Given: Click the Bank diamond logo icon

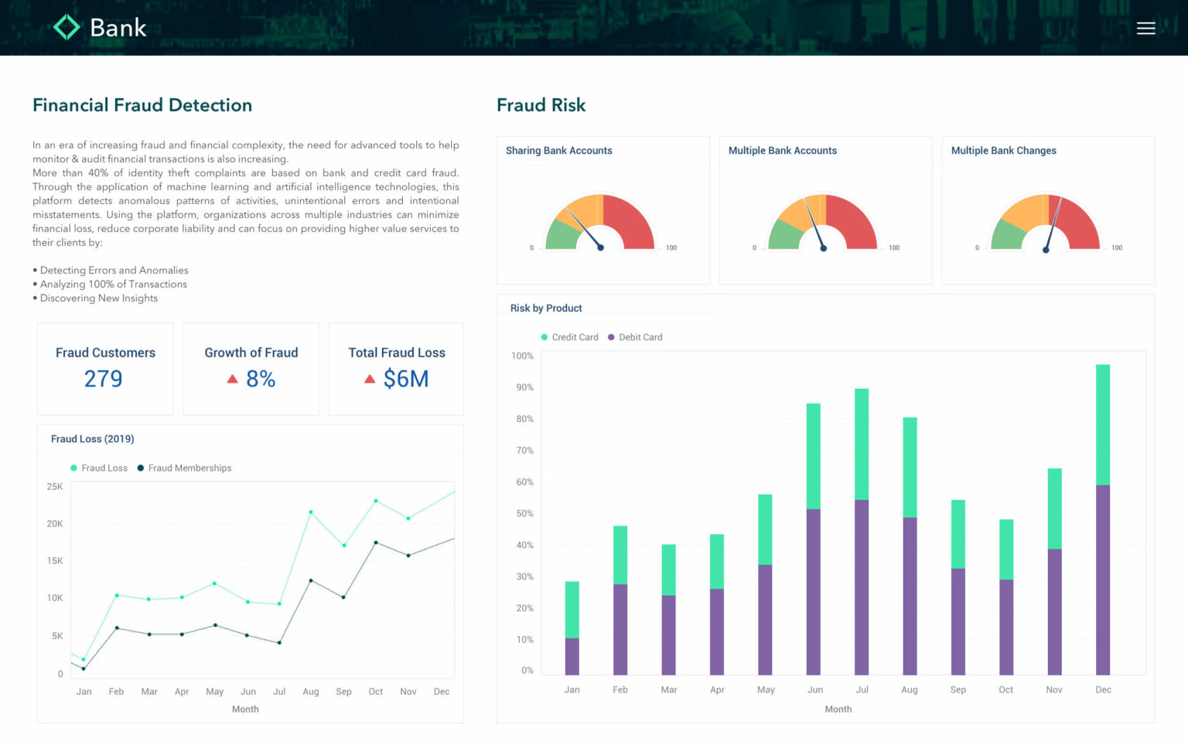Looking at the screenshot, I should pyautogui.click(x=65, y=27).
